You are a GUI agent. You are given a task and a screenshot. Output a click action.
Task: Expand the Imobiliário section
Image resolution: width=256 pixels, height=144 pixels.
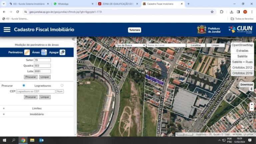37,114
